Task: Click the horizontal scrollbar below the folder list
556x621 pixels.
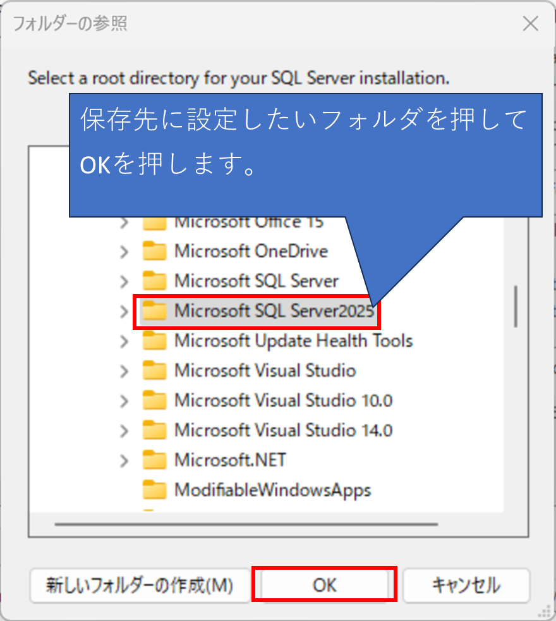Action: coord(246,524)
